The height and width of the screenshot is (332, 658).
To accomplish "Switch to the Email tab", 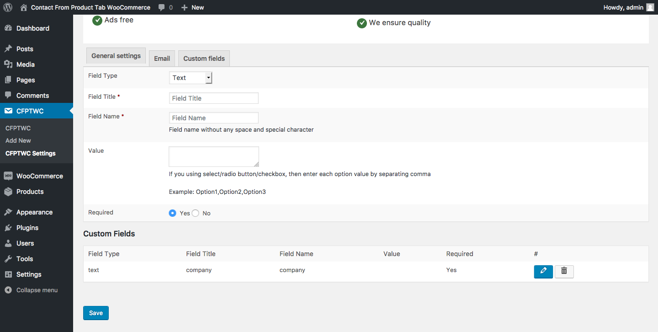I will point(162,59).
